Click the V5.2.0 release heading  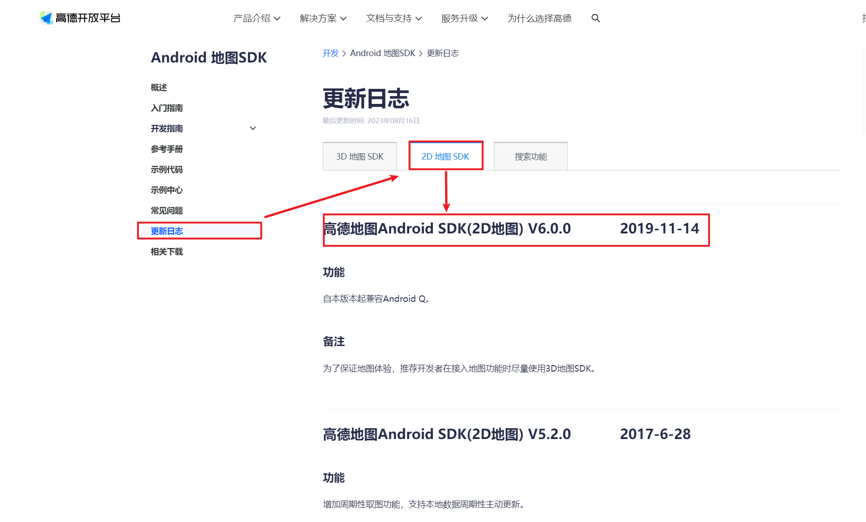[x=447, y=434]
